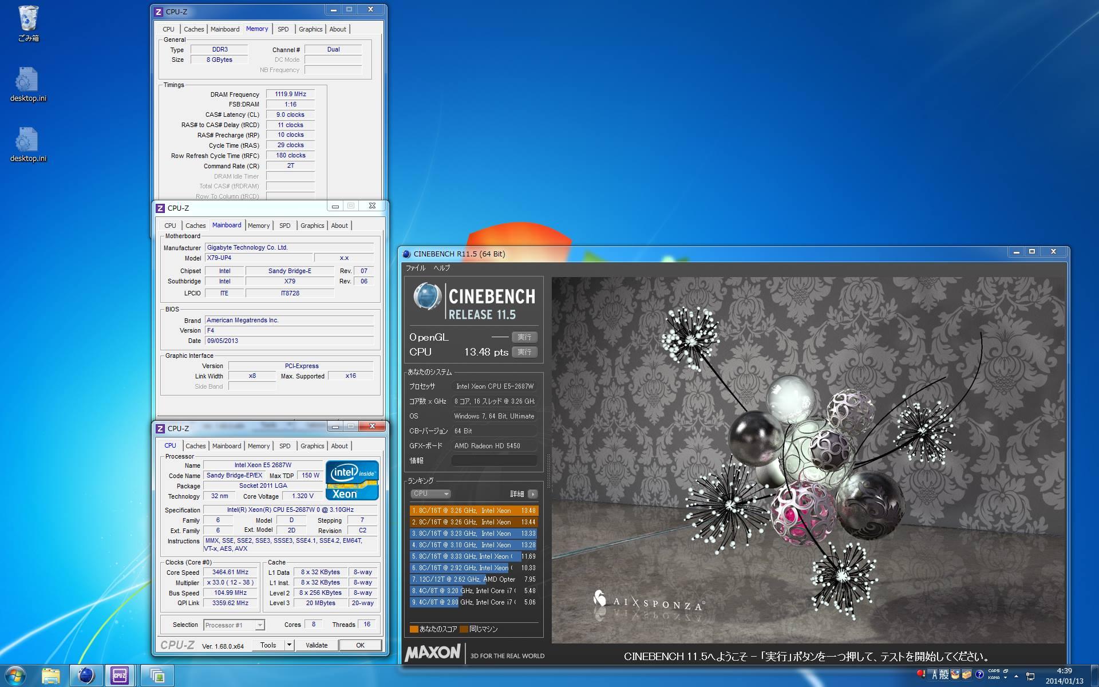Select ranking row 7 AMD Opteron
The height and width of the screenshot is (687, 1099).
[x=474, y=579]
